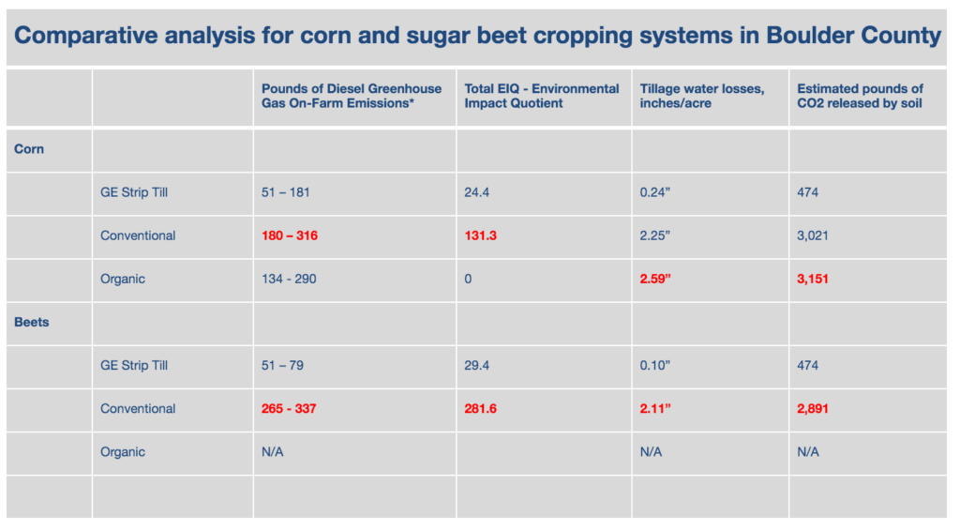This screenshot has width=960, height=531.
Task: Select the beets 51 – 79 emissions cell
Action: point(282,366)
